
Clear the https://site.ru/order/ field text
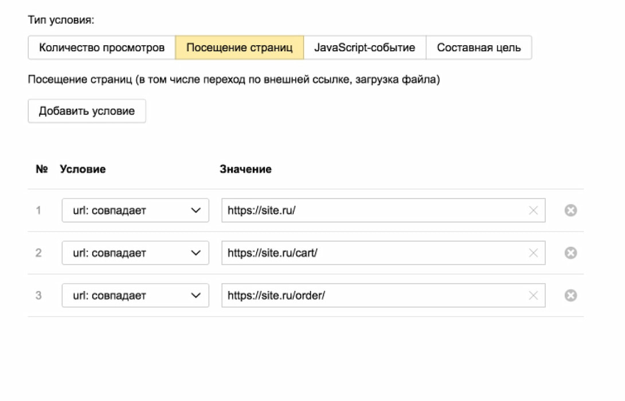(533, 296)
